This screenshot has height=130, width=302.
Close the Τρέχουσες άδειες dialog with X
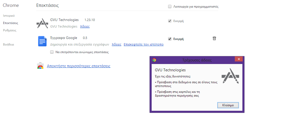pos(239,59)
